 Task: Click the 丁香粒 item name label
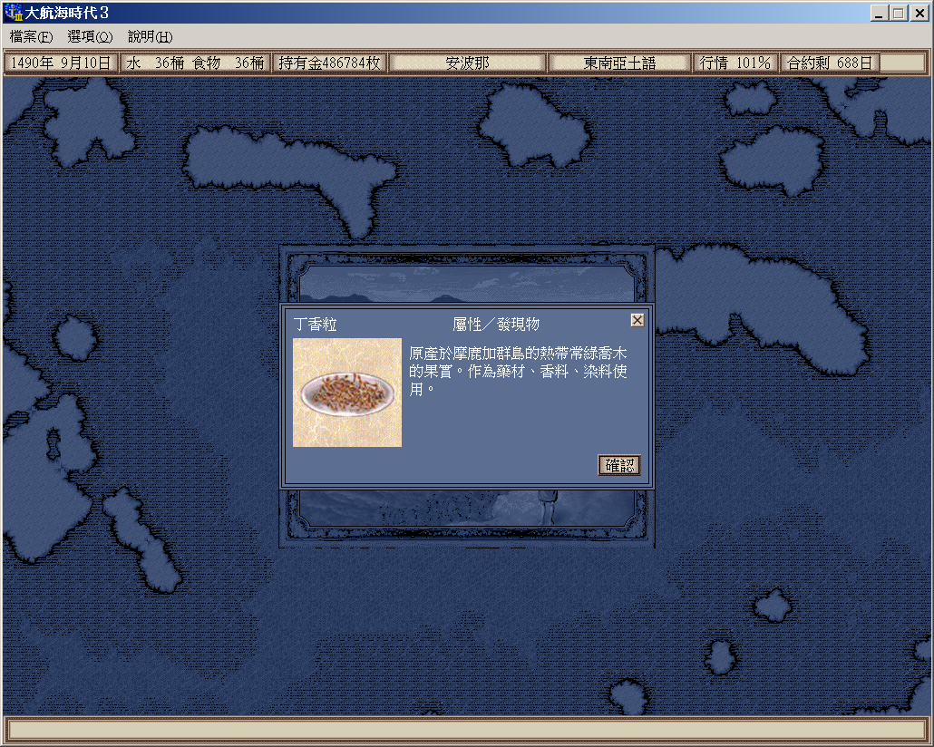coord(316,325)
